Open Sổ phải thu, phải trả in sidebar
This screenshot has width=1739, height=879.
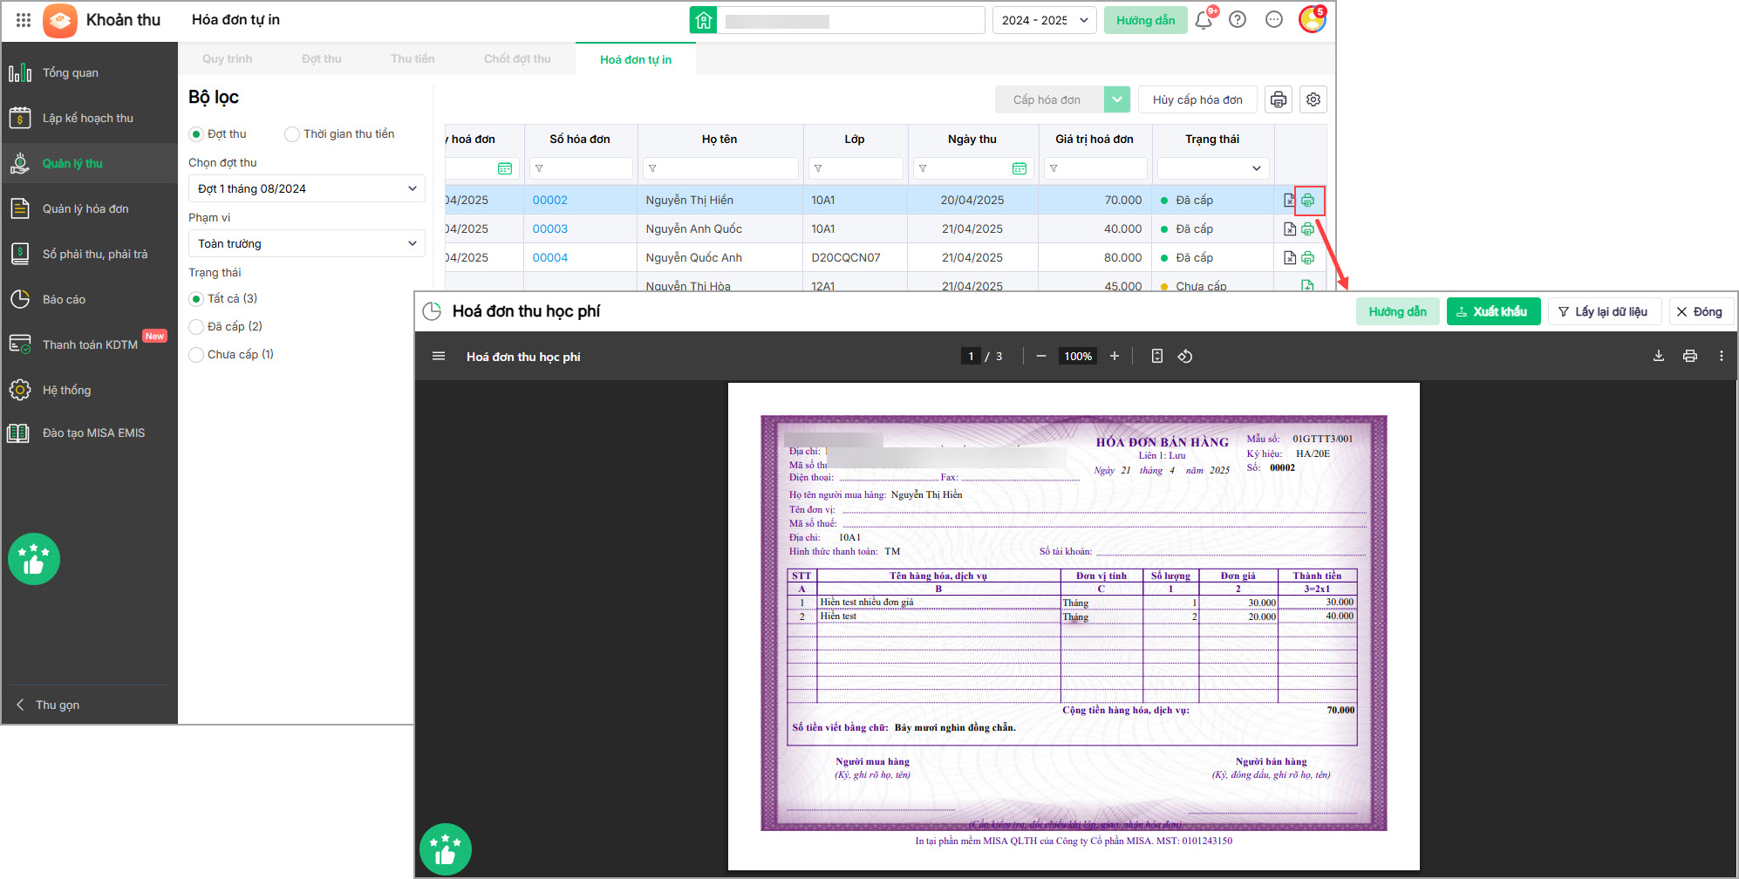point(89,254)
